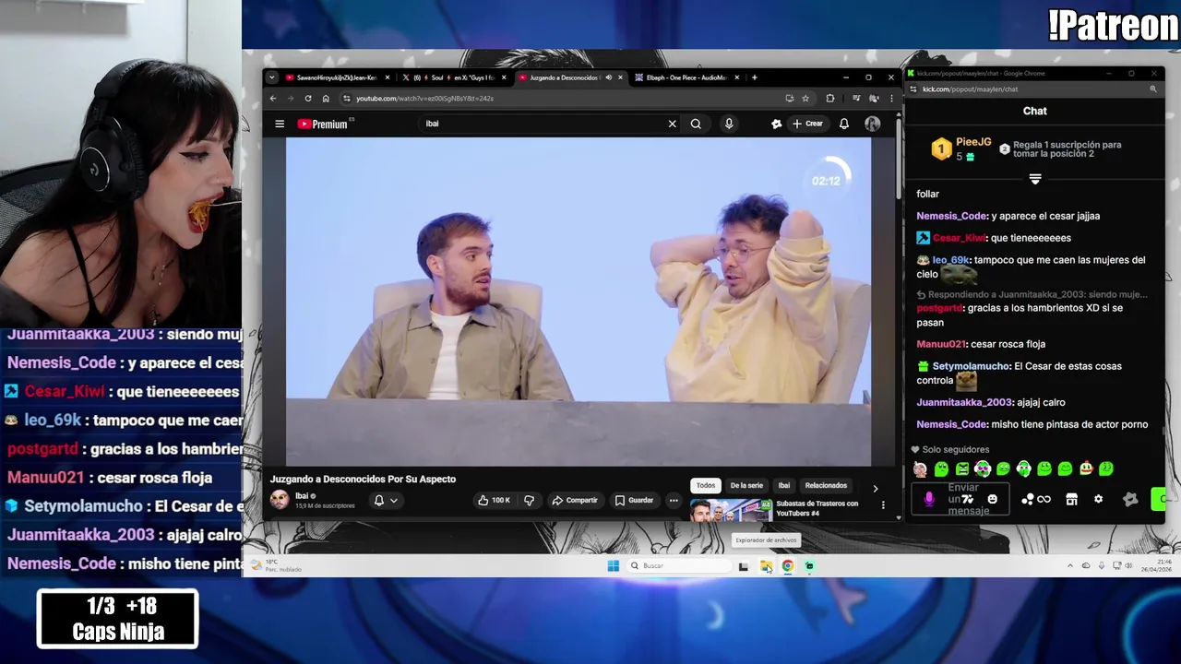The width and height of the screenshot is (1181, 664).
Task: Open the Windows Start button
Action: [614, 565]
